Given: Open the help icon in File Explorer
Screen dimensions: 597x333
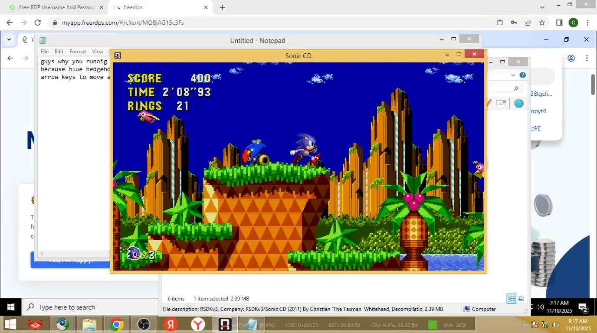Looking at the screenshot, I should pyautogui.click(x=523, y=75).
